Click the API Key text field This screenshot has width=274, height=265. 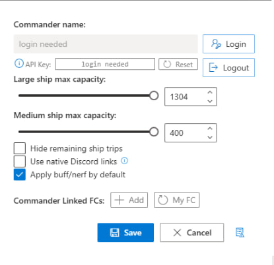(x=105, y=64)
